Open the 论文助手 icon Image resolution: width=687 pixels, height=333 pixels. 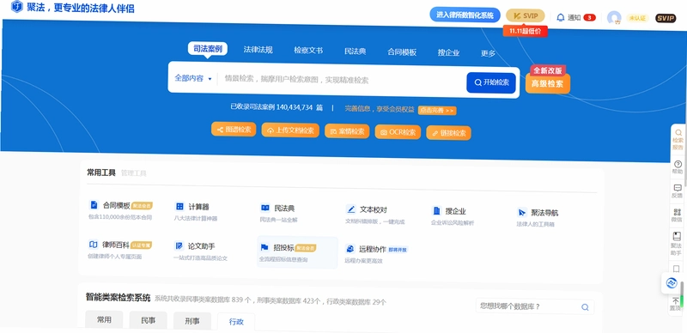(x=179, y=245)
